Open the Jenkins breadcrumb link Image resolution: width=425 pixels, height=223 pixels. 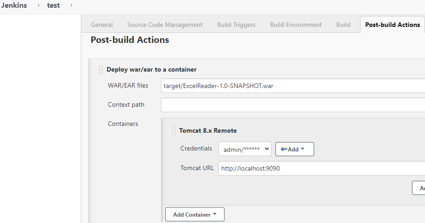click(x=14, y=5)
